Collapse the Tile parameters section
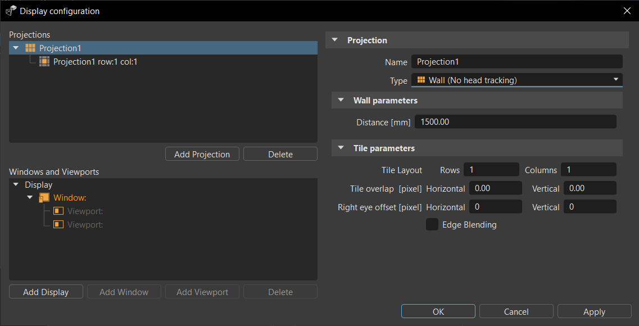 341,148
